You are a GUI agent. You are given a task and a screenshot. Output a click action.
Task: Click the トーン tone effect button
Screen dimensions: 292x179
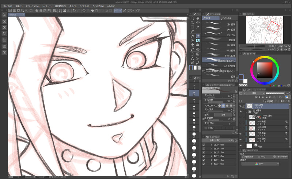coord(261,157)
